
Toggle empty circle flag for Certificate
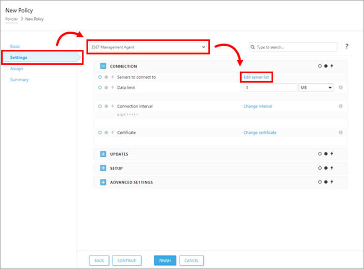click(100, 132)
